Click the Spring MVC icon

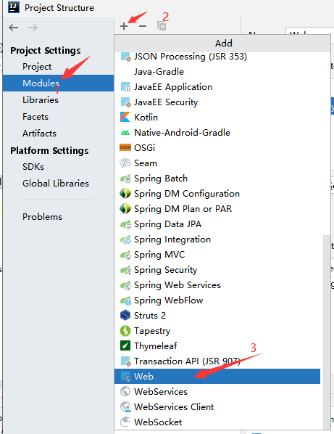click(125, 255)
